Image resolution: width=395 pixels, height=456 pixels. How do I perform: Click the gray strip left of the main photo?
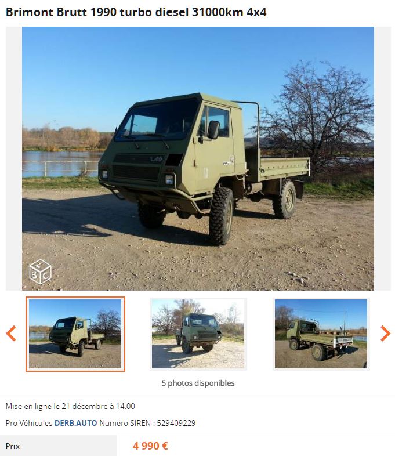14,158
